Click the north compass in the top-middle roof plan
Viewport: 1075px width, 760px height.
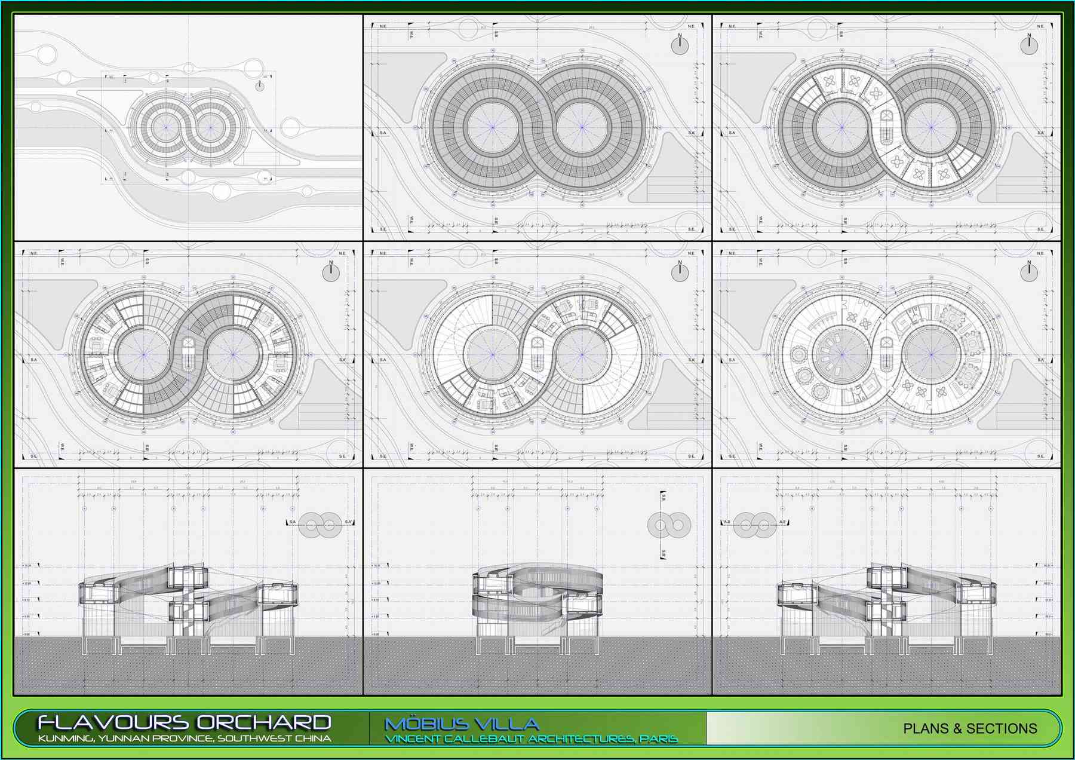pos(680,45)
